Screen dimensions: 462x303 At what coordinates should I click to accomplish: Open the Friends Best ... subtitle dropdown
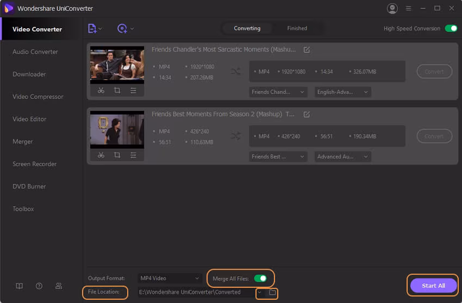[278, 156]
